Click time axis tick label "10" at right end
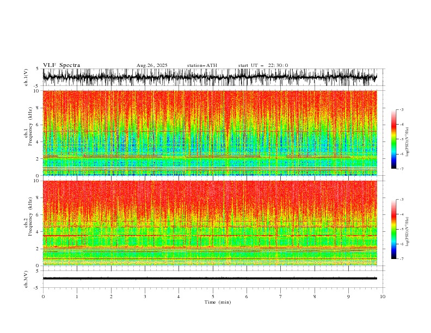Viewport: 431px width, 333px height. (x=383, y=297)
